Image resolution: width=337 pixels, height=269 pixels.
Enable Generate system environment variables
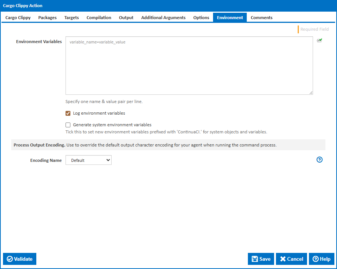click(x=68, y=125)
